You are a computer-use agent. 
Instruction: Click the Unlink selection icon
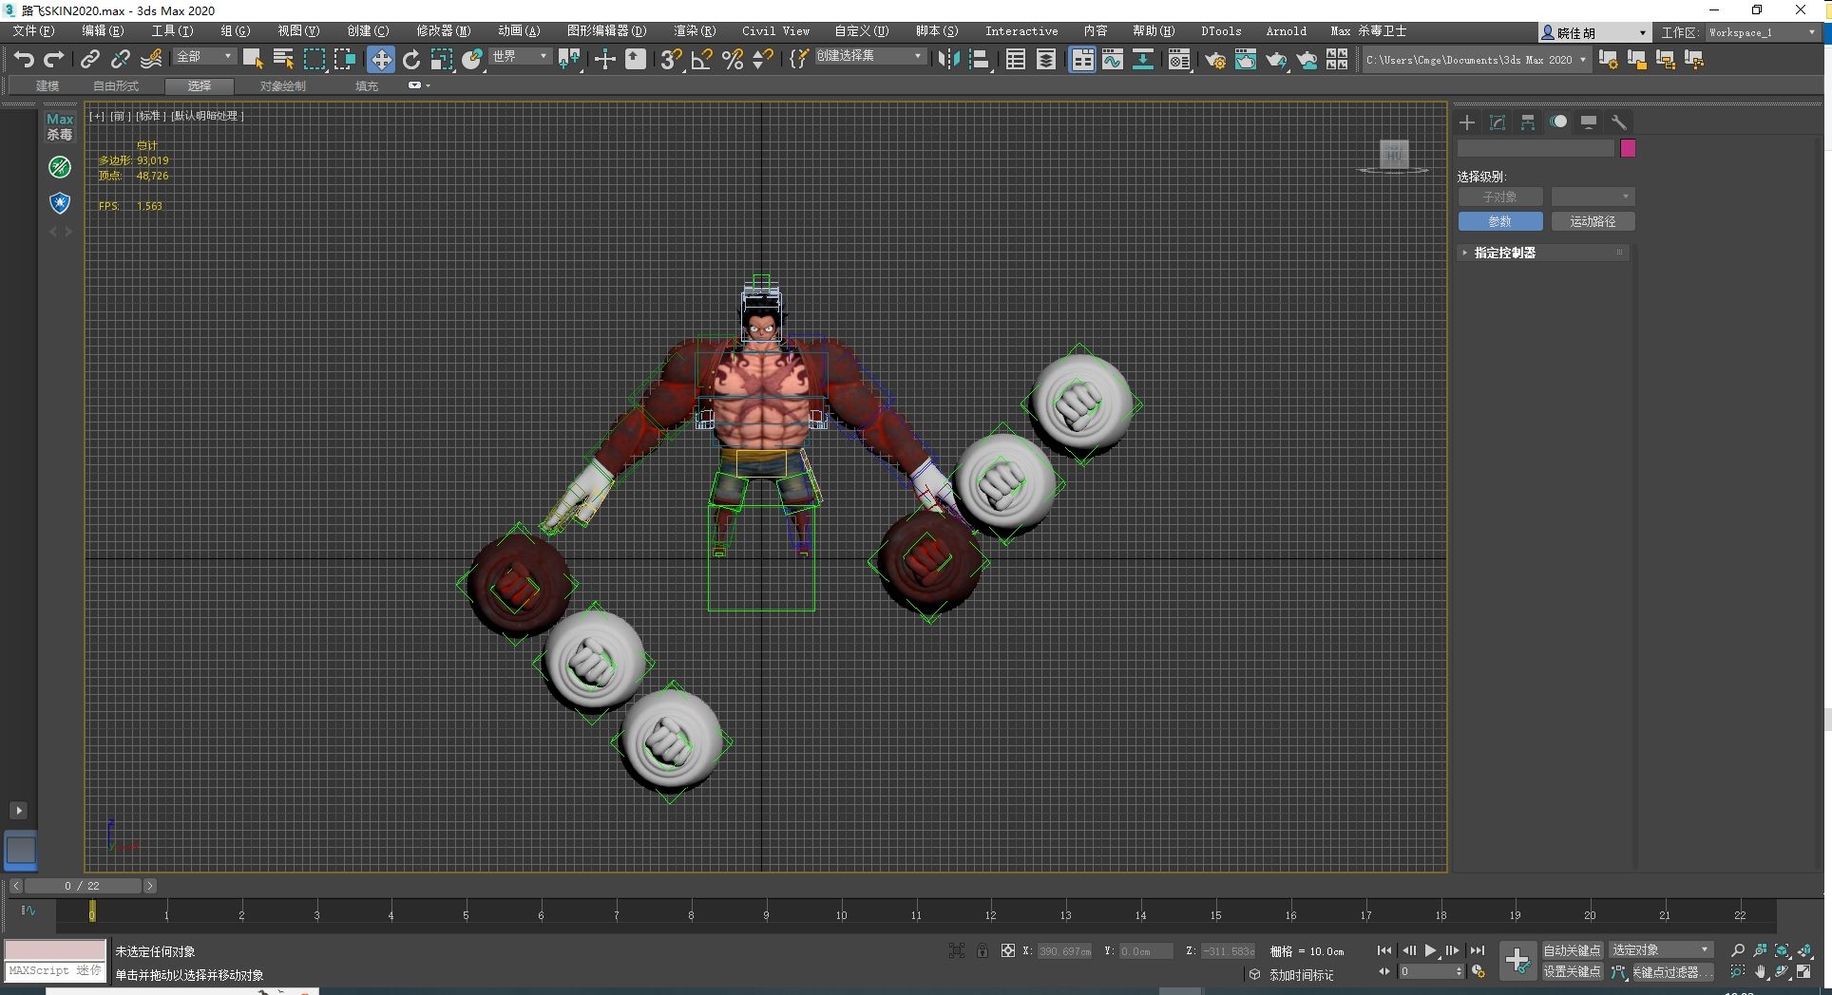120,59
